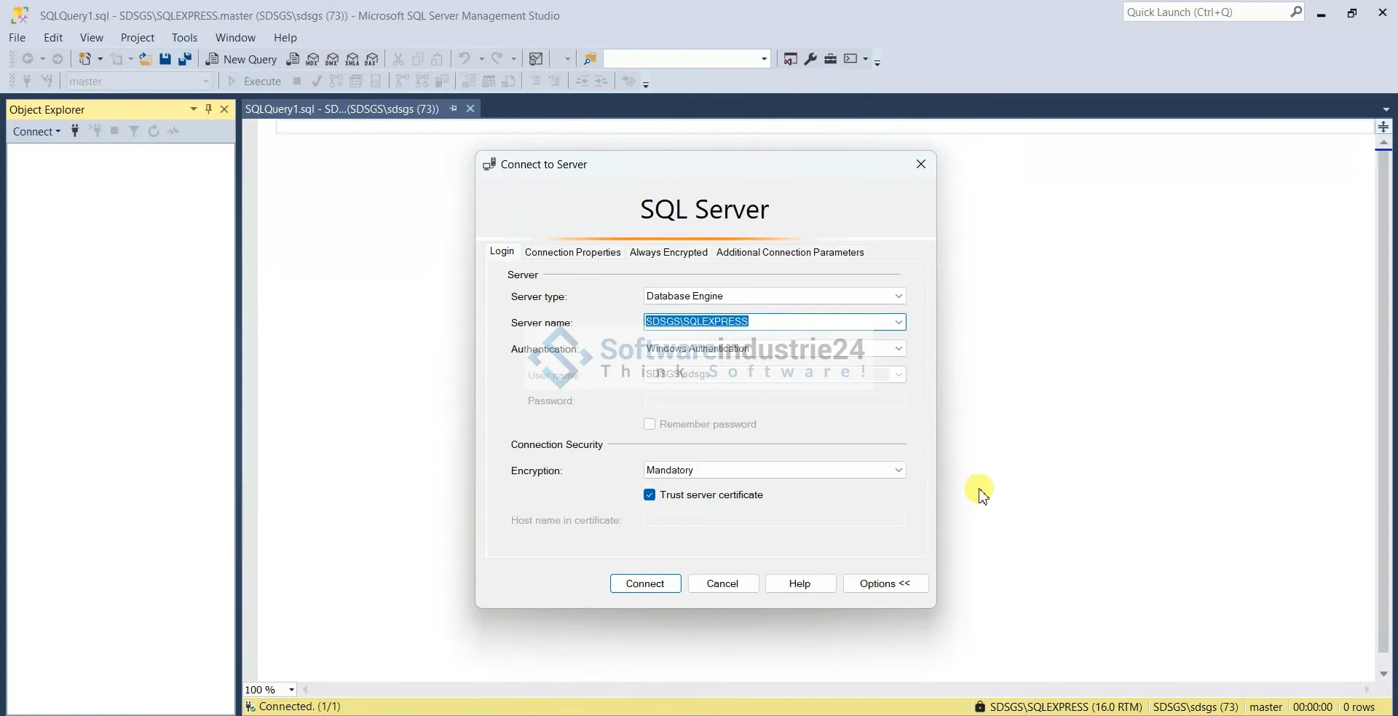1398x716 pixels.
Task: Click the Save All toolbar icon
Action: [x=185, y=59]
